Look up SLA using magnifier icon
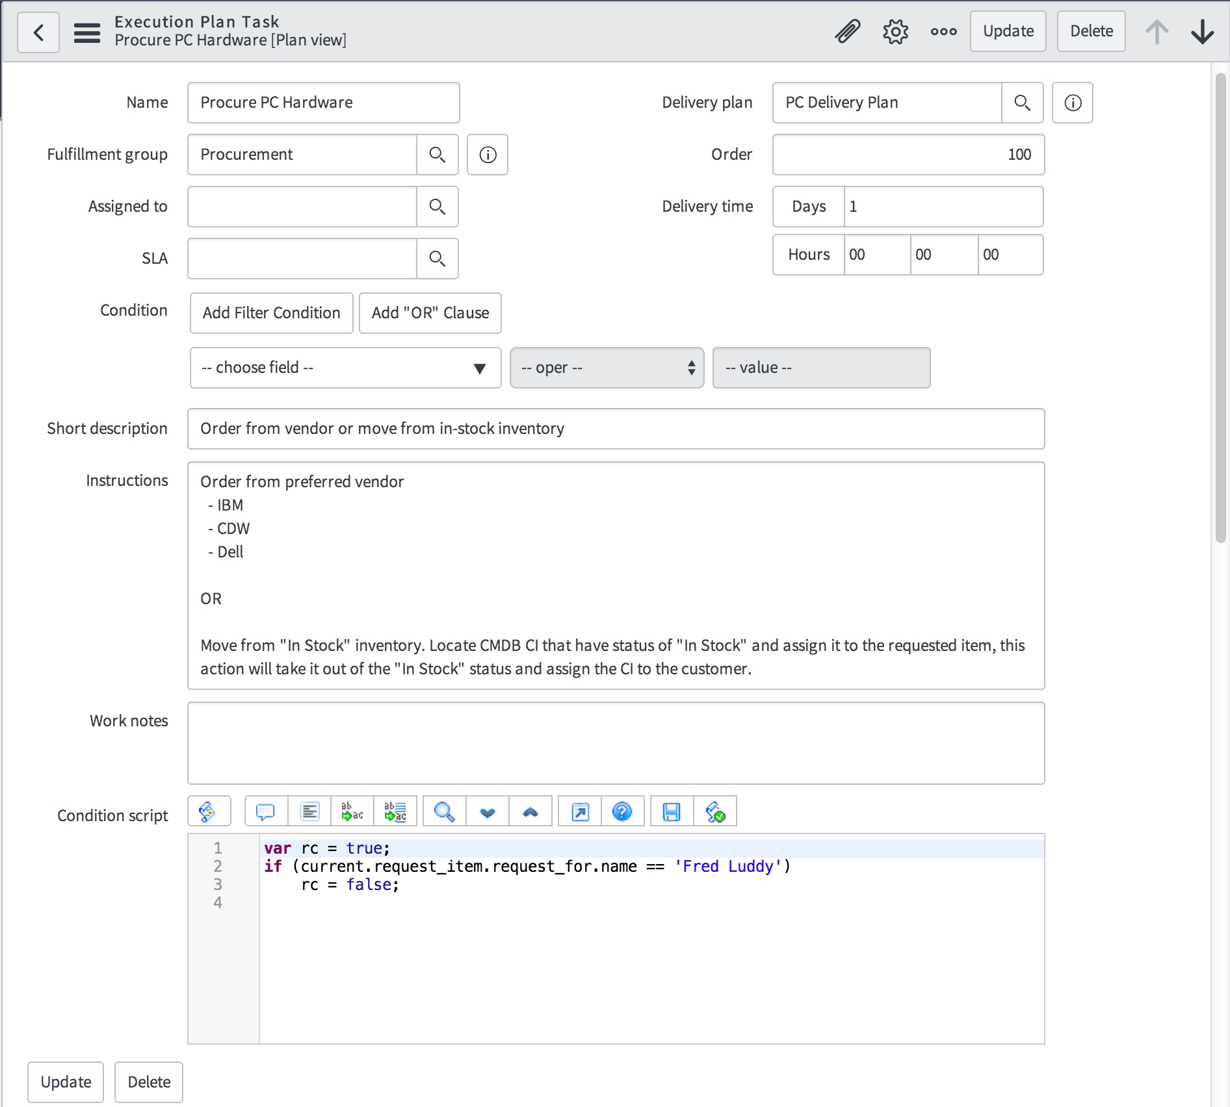 click(437, 259)
